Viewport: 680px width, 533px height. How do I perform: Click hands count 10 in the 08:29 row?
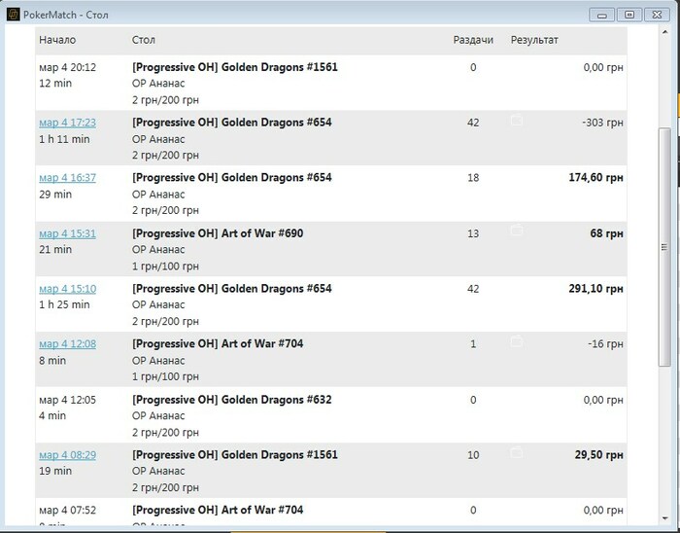pos(473,455)
